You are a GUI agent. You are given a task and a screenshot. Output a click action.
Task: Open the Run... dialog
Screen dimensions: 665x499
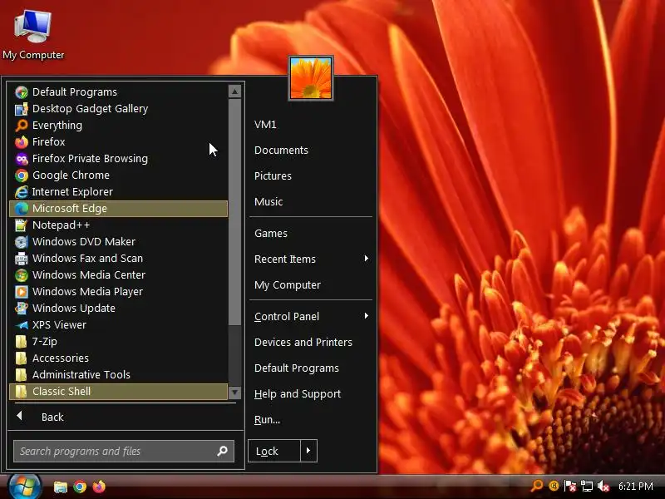tap(267, 420)
